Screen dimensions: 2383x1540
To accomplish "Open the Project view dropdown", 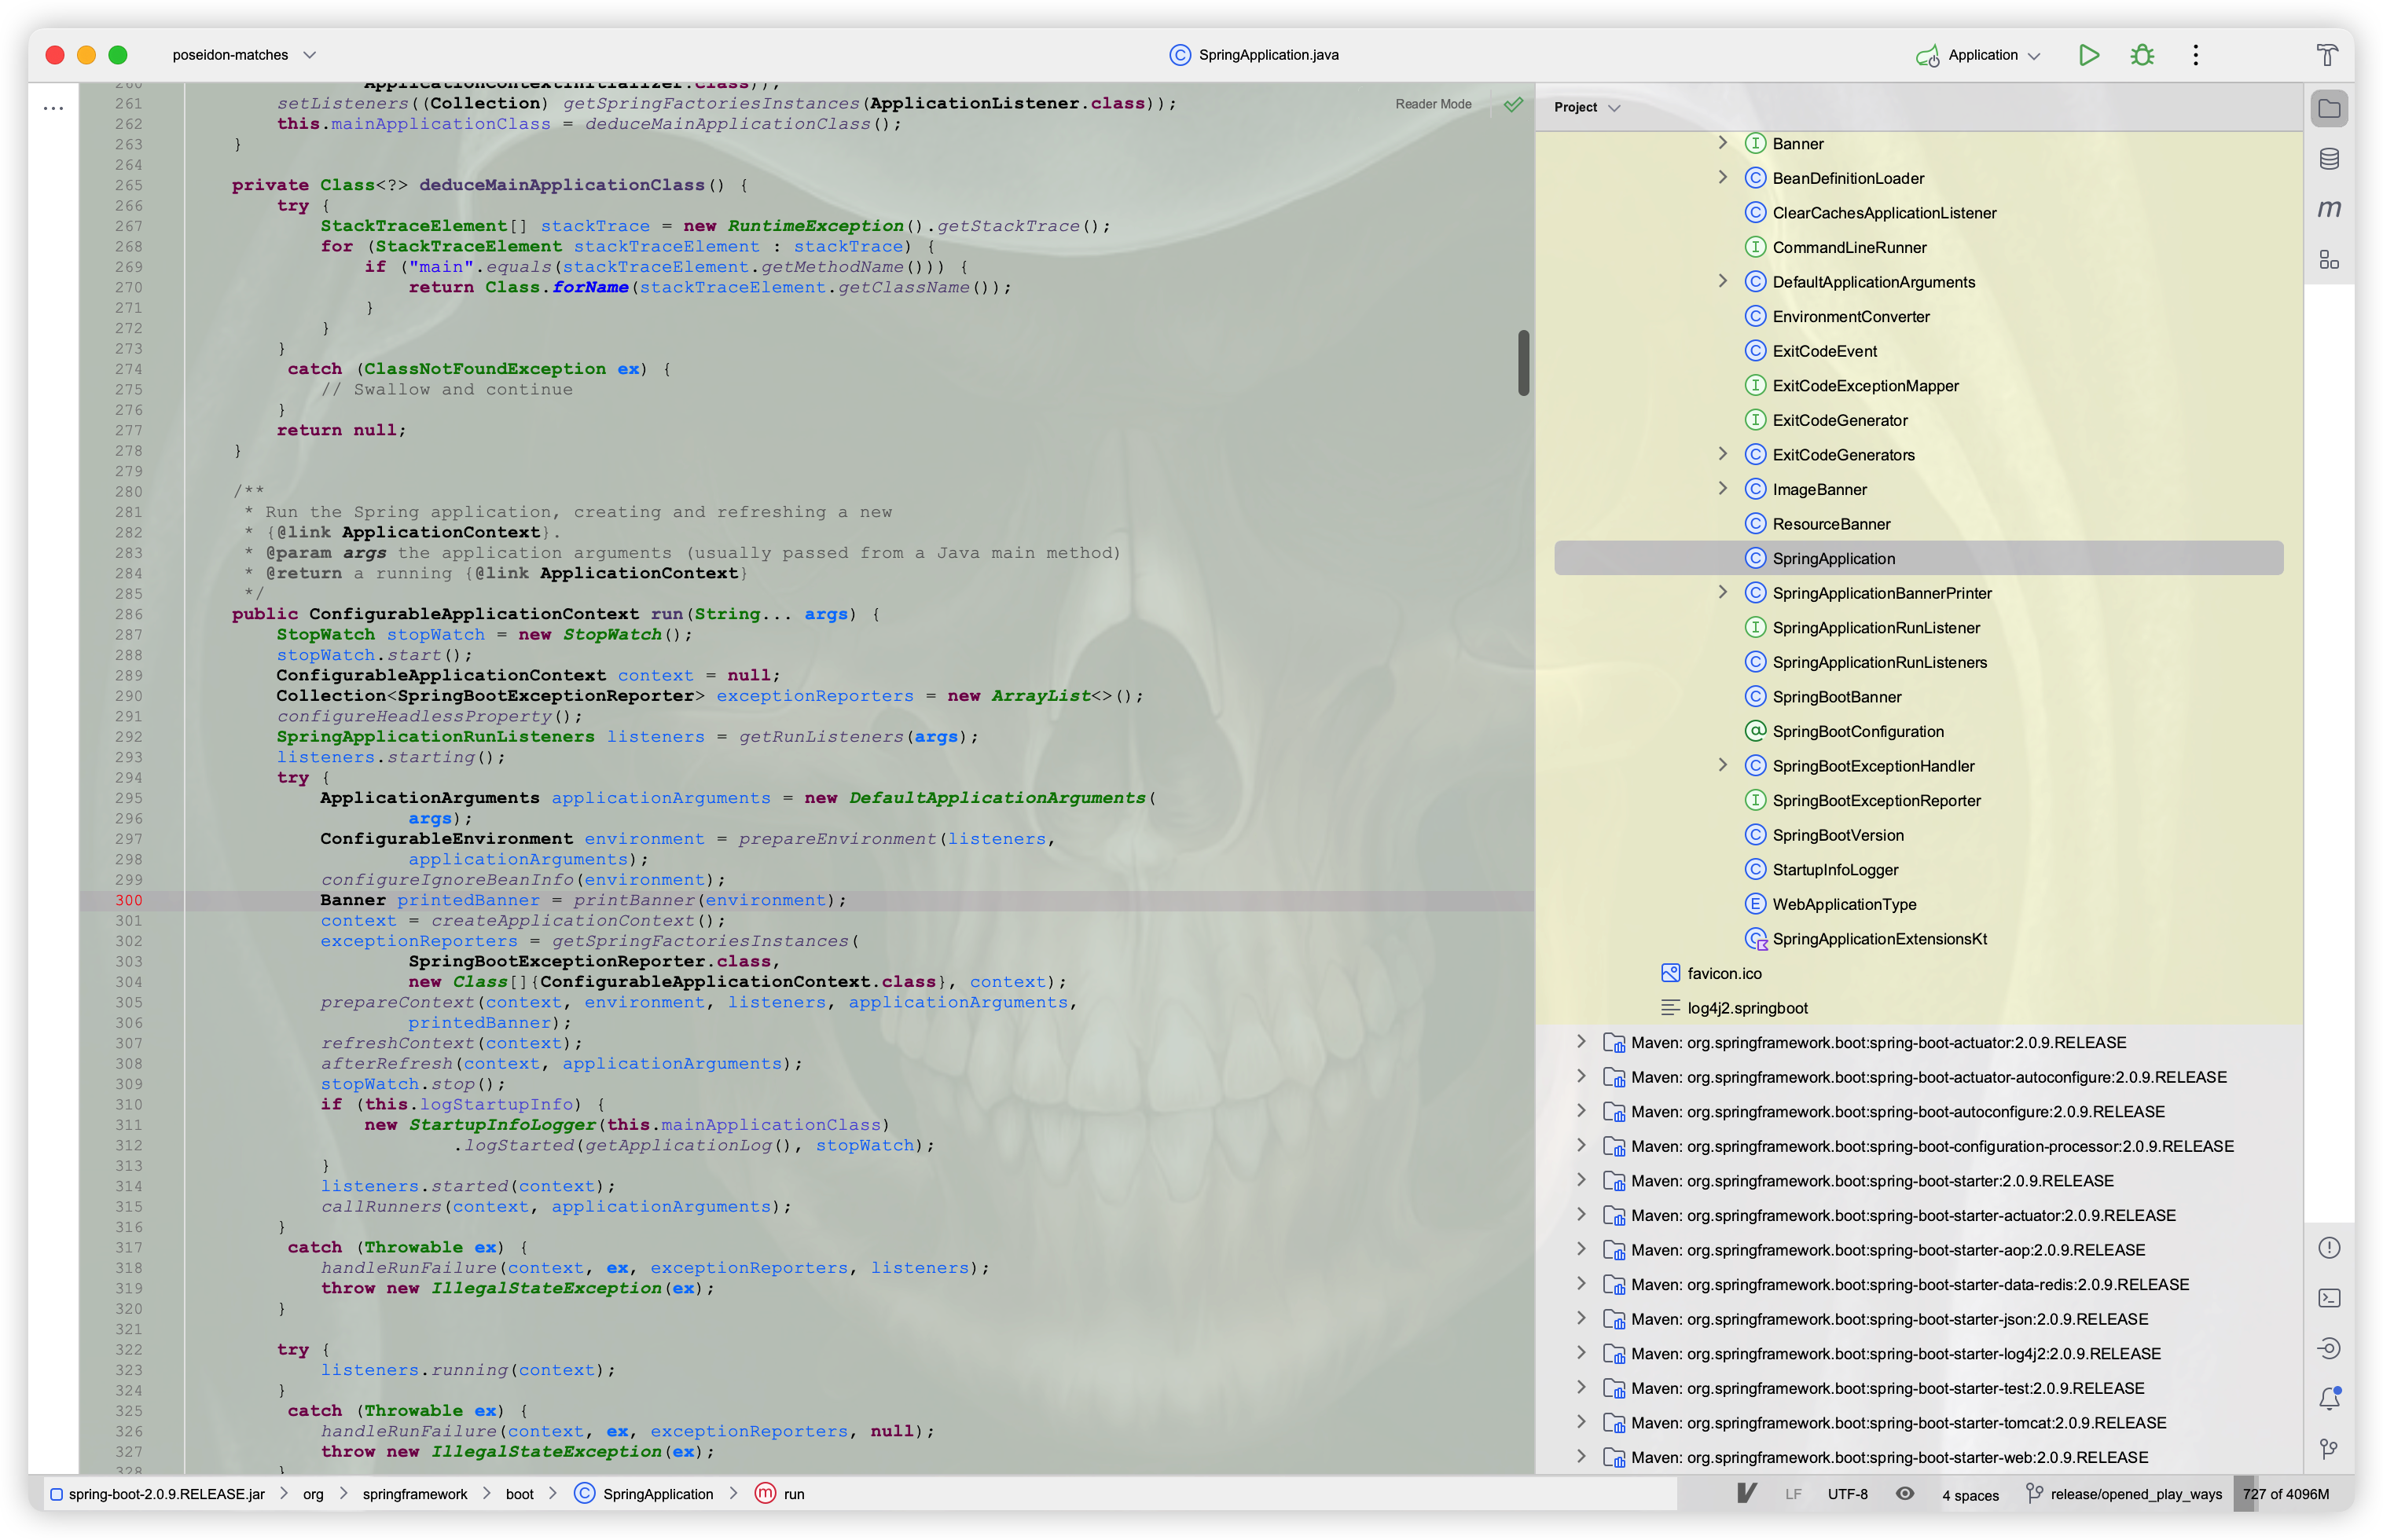I will point(1586,107).
